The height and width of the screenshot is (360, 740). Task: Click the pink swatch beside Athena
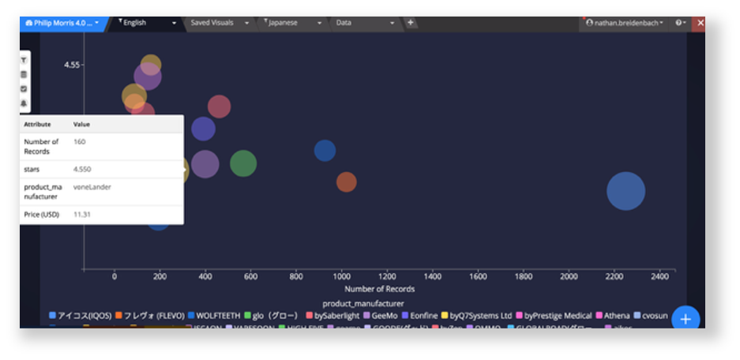599,316
